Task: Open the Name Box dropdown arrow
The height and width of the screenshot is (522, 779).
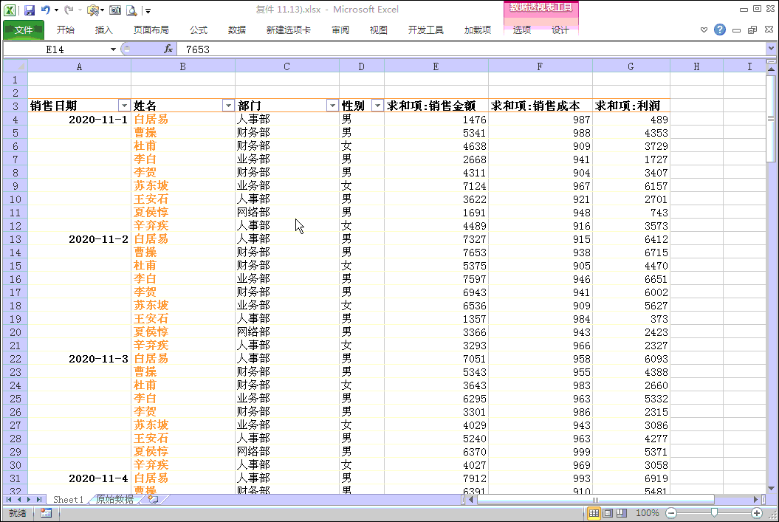Action: coord(113,49)
